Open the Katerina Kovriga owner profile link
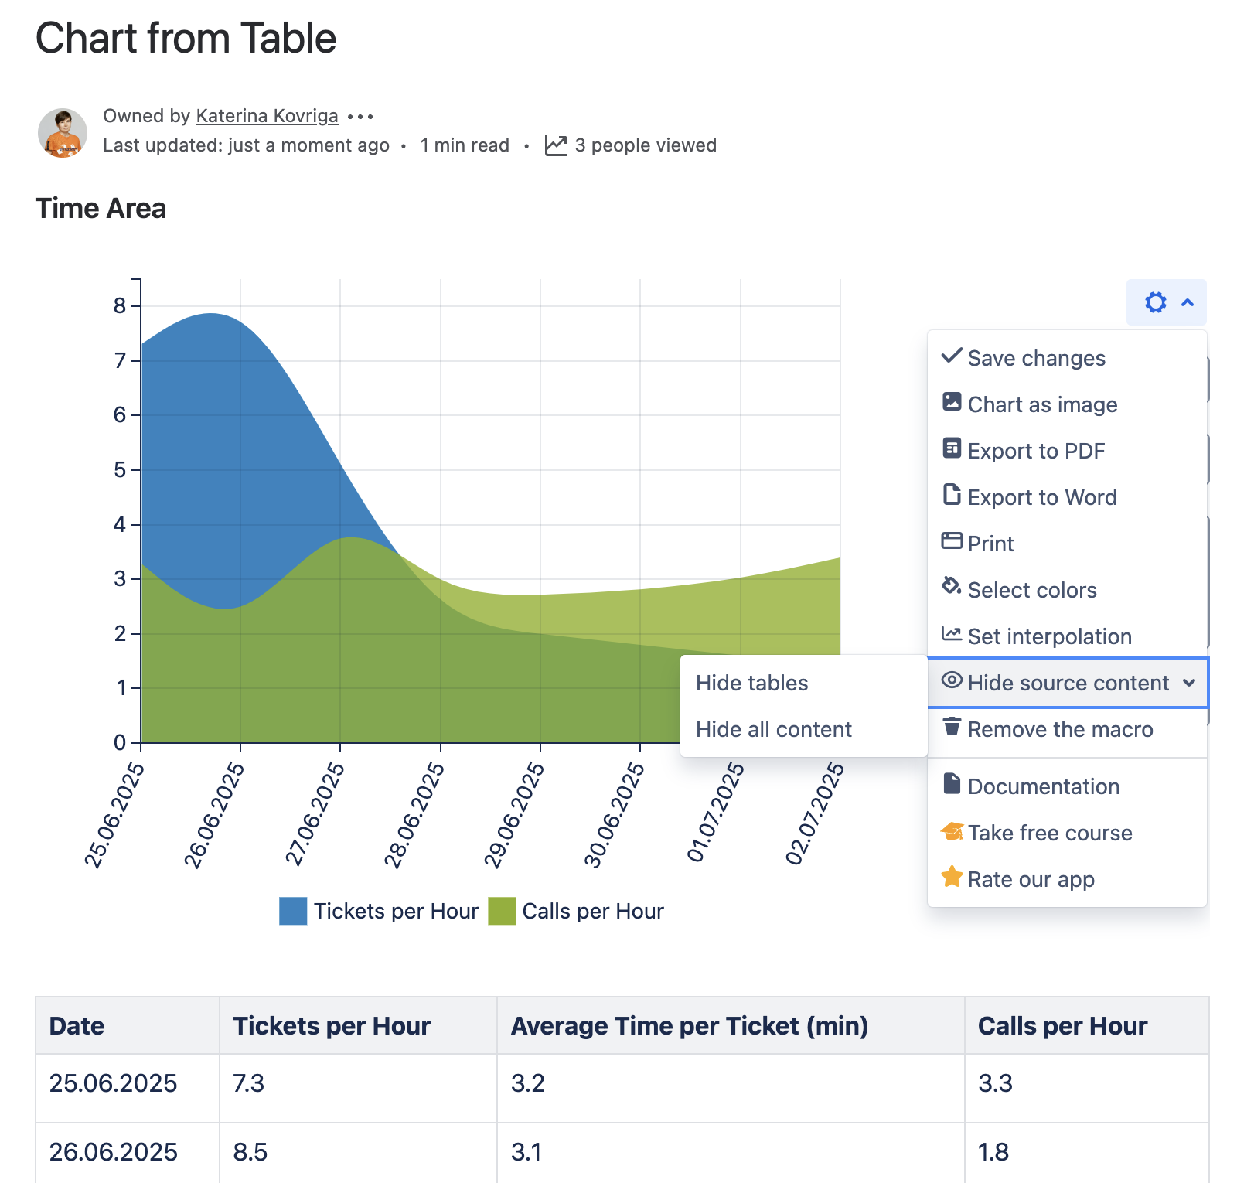The width and height of the screenshot is (1237, 1183). (267, 116)
